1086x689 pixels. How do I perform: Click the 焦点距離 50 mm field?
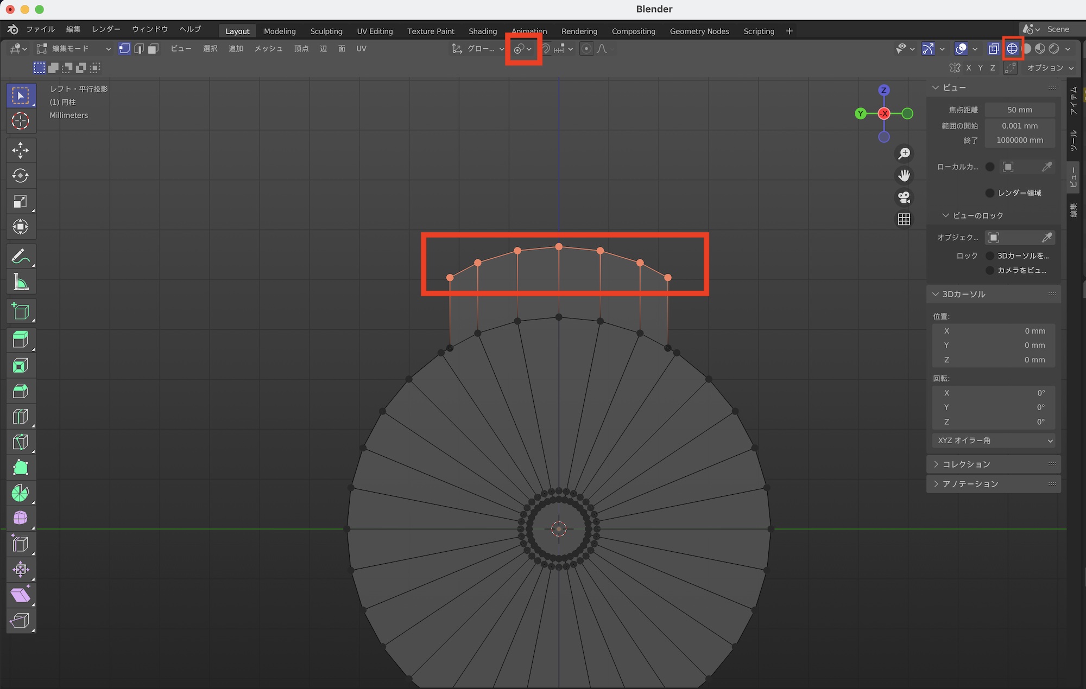pos(1019,110)
